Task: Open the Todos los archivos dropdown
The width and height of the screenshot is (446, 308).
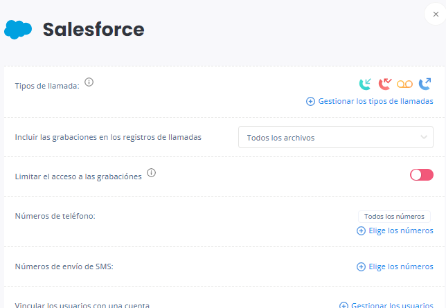Action: click(336, 137)
